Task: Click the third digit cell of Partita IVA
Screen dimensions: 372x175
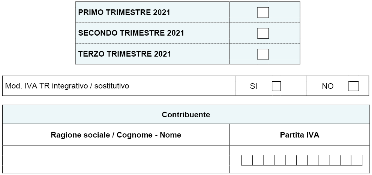Action: coord(269,160)
